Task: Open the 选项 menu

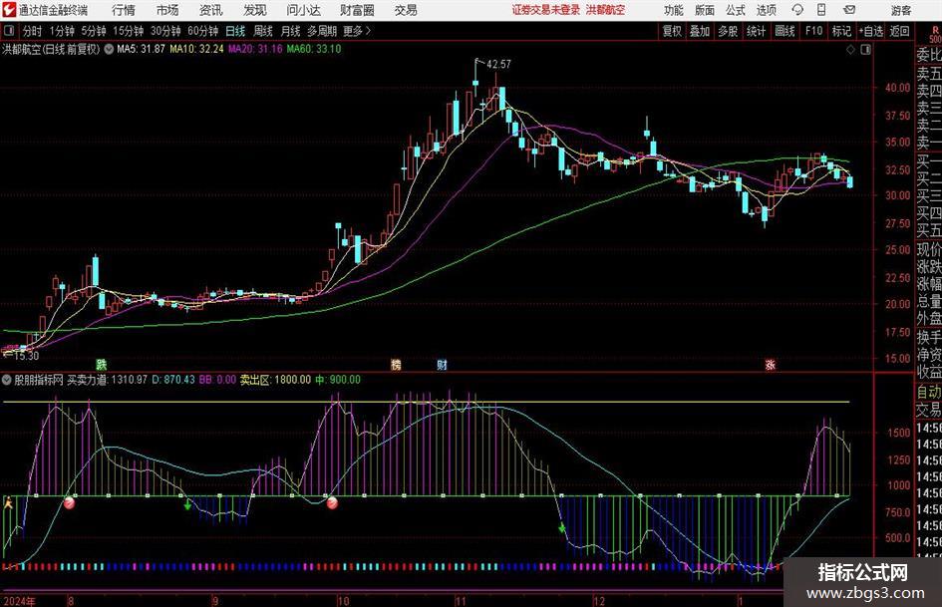Action: click(x=766, y=10)
